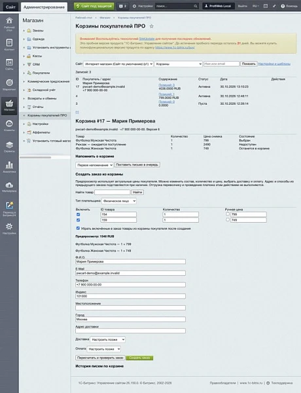
Task: Toggle remove included items from cart checkbox
Action: click(x=78, y=229)
